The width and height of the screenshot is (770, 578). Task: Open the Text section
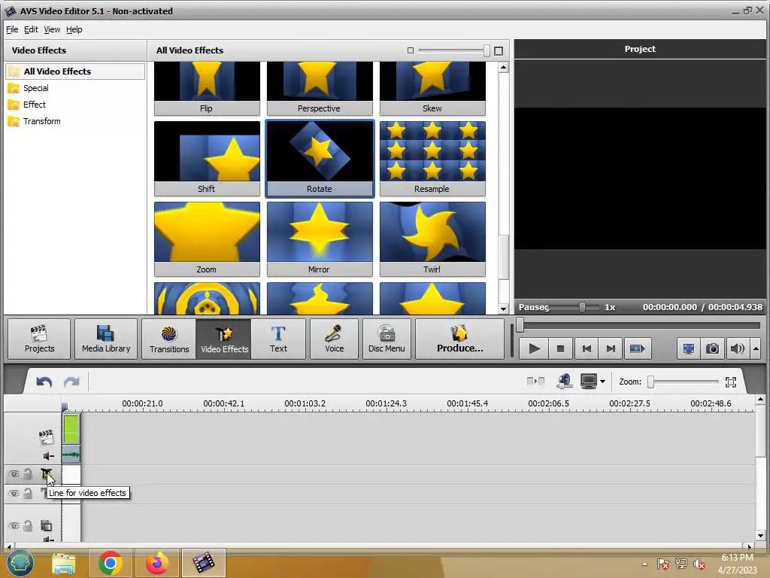tap(278, 339)
